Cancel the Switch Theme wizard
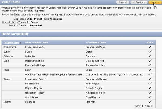This screenshot has height=109, width=162. [x=123, y=2]
